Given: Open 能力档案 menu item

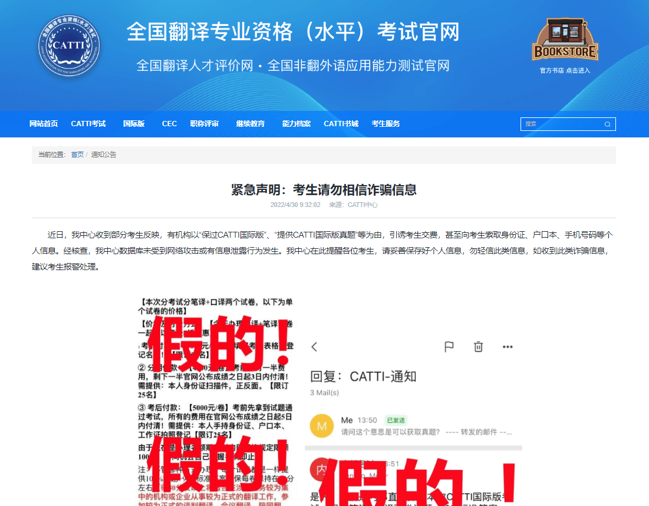Looking at the screenshot, I should click(297, 124).
